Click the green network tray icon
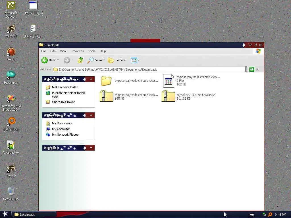This screenshot has width=291, height=218. (265, 215)
